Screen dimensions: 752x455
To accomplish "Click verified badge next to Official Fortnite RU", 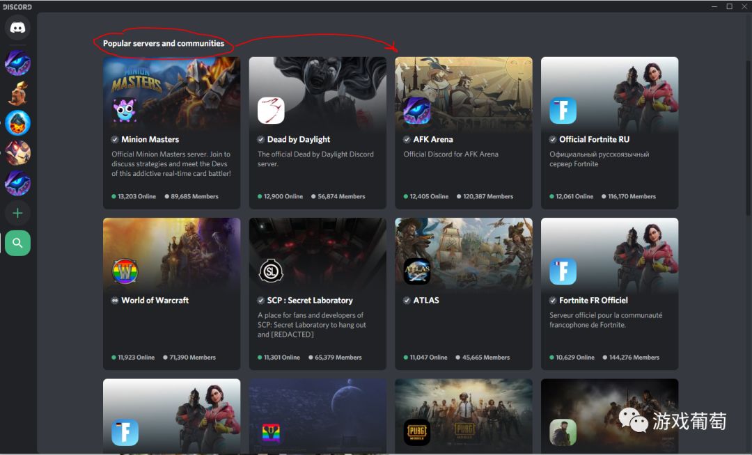I will click(x=553, y=139).
